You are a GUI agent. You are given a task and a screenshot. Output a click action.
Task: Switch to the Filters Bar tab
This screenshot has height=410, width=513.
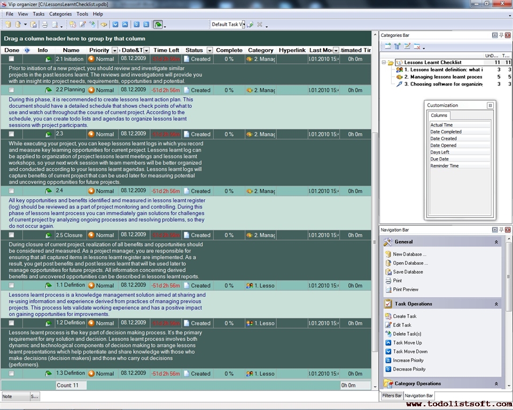[x=392, y=396]
